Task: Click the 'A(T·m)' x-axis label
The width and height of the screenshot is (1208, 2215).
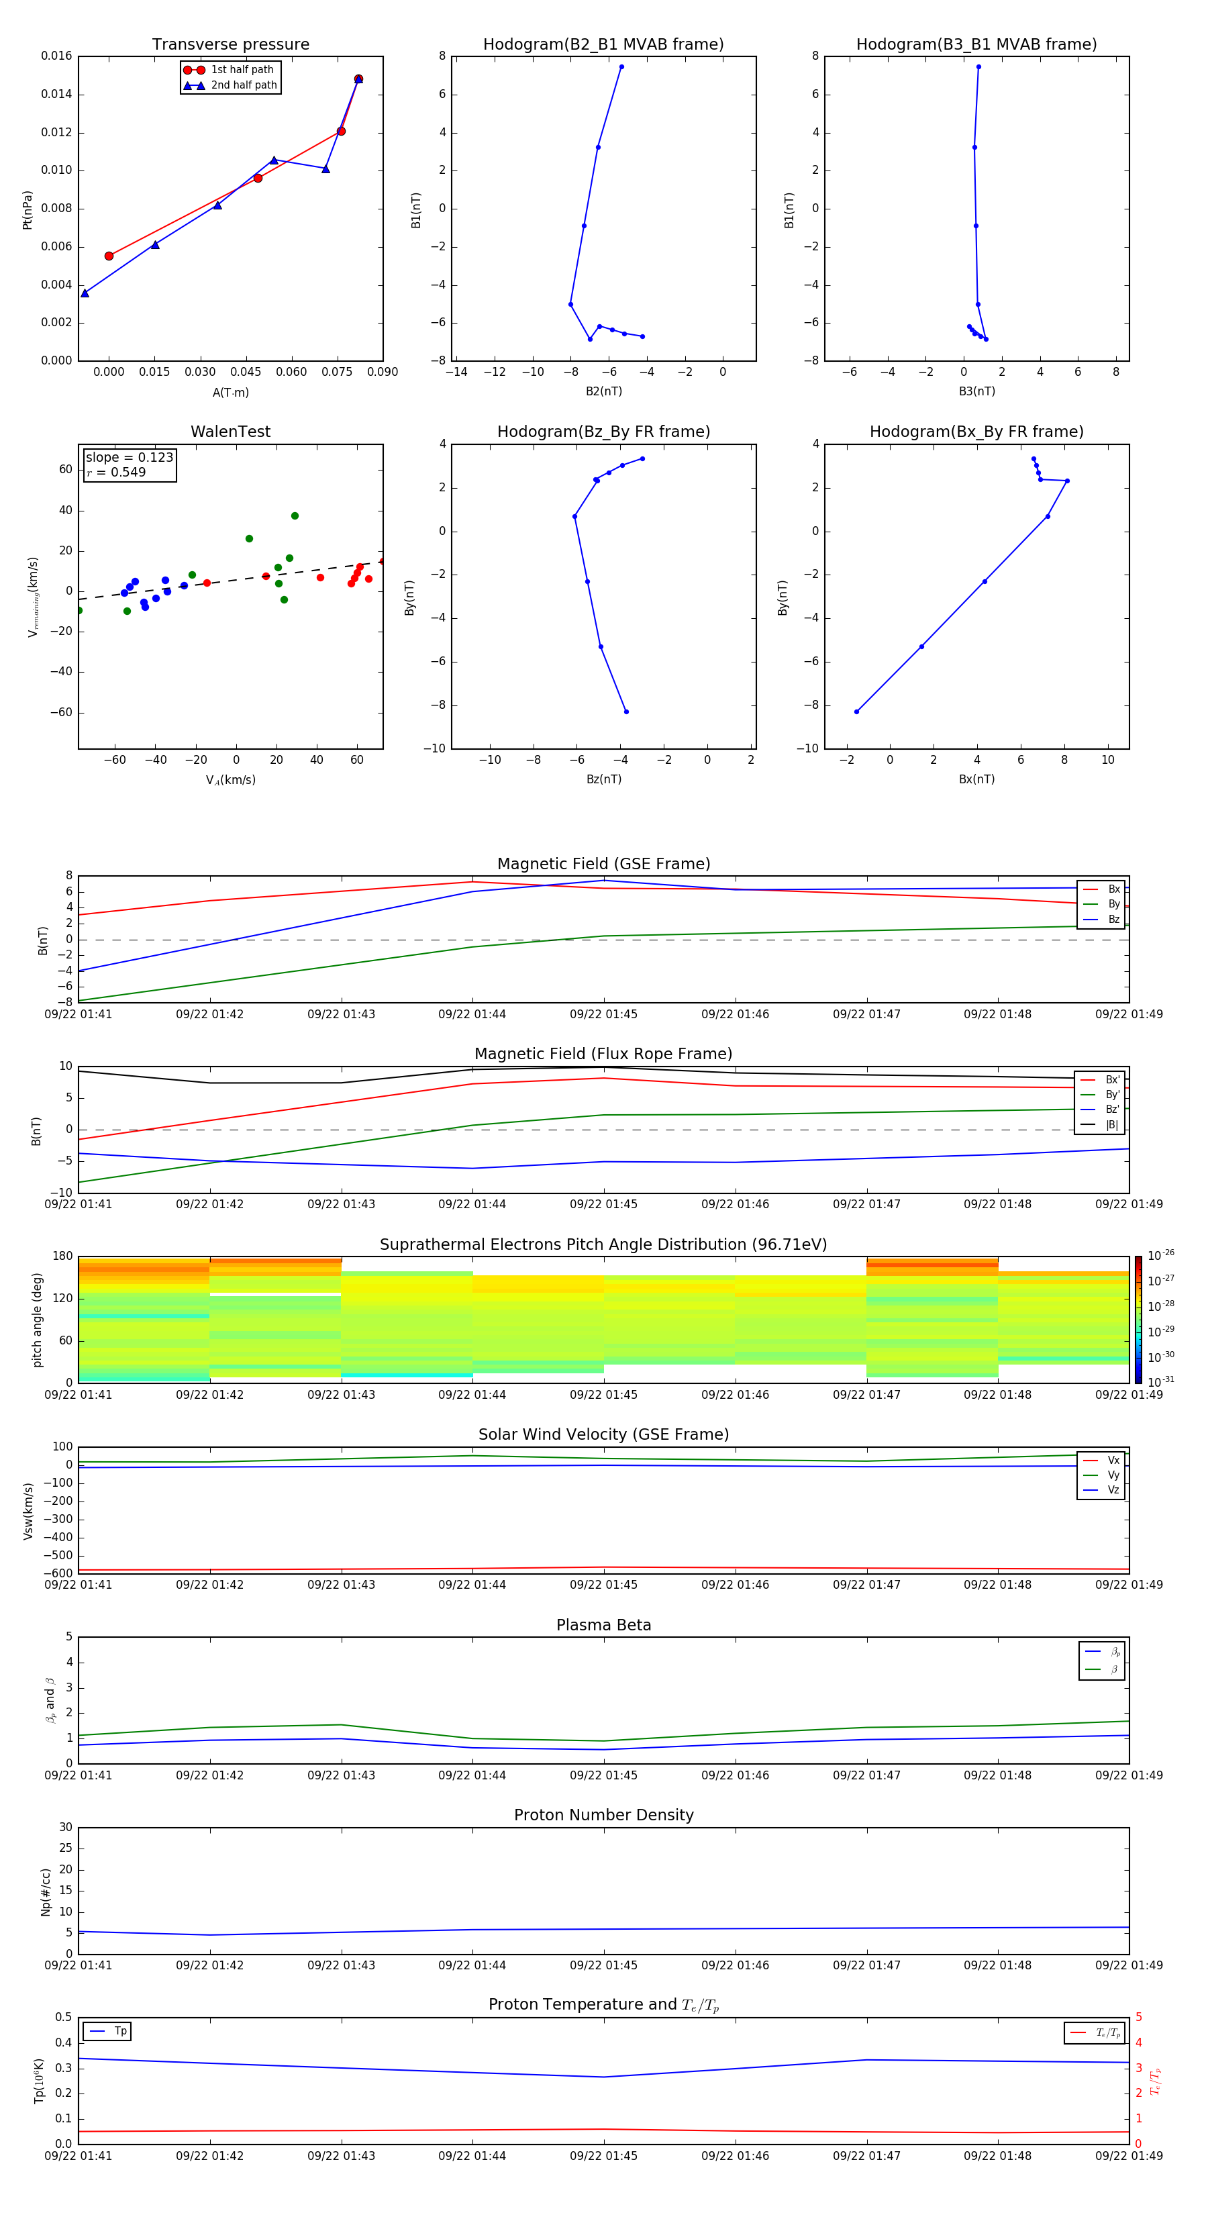Action: (230, 392)
